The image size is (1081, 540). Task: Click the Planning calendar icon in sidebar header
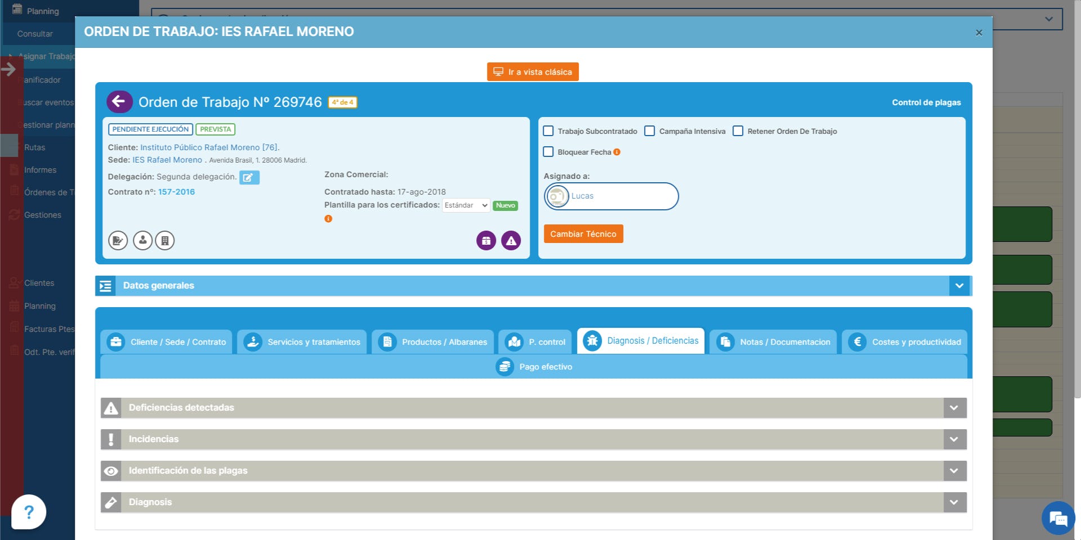[x=17, y=10]
